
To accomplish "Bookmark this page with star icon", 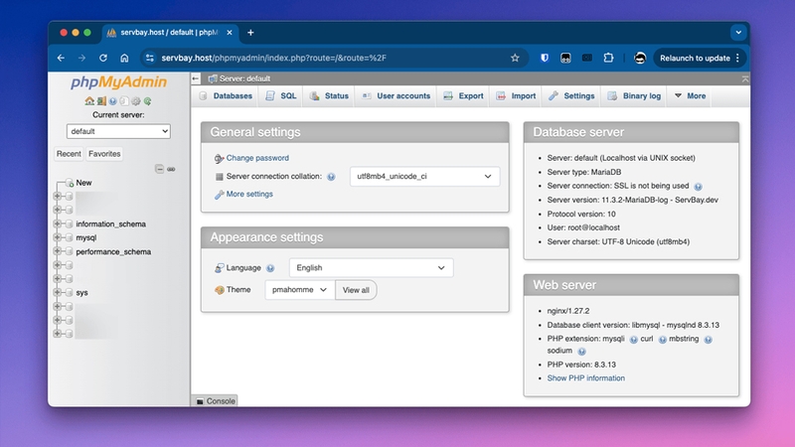I will click(x=515, y=58).
